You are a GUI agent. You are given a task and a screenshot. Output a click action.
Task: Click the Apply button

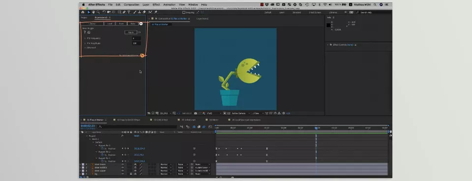point(131,32)
